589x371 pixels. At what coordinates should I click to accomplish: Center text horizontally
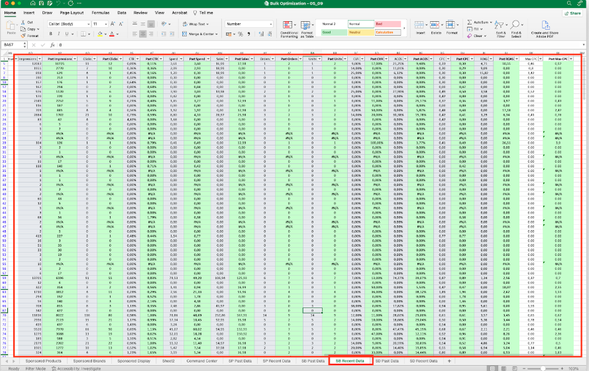click(x=142, y=34)
